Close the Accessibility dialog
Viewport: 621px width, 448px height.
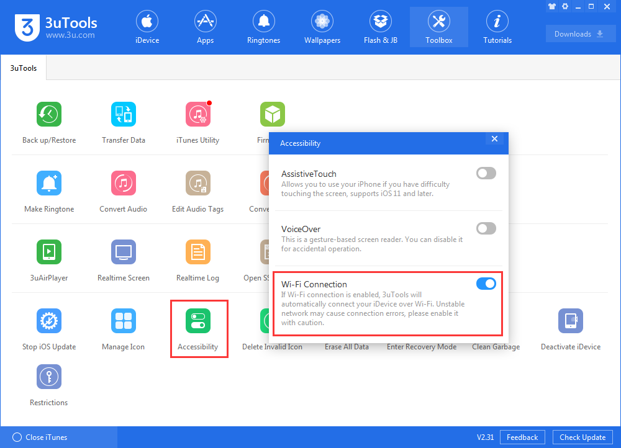coord(494,139)
